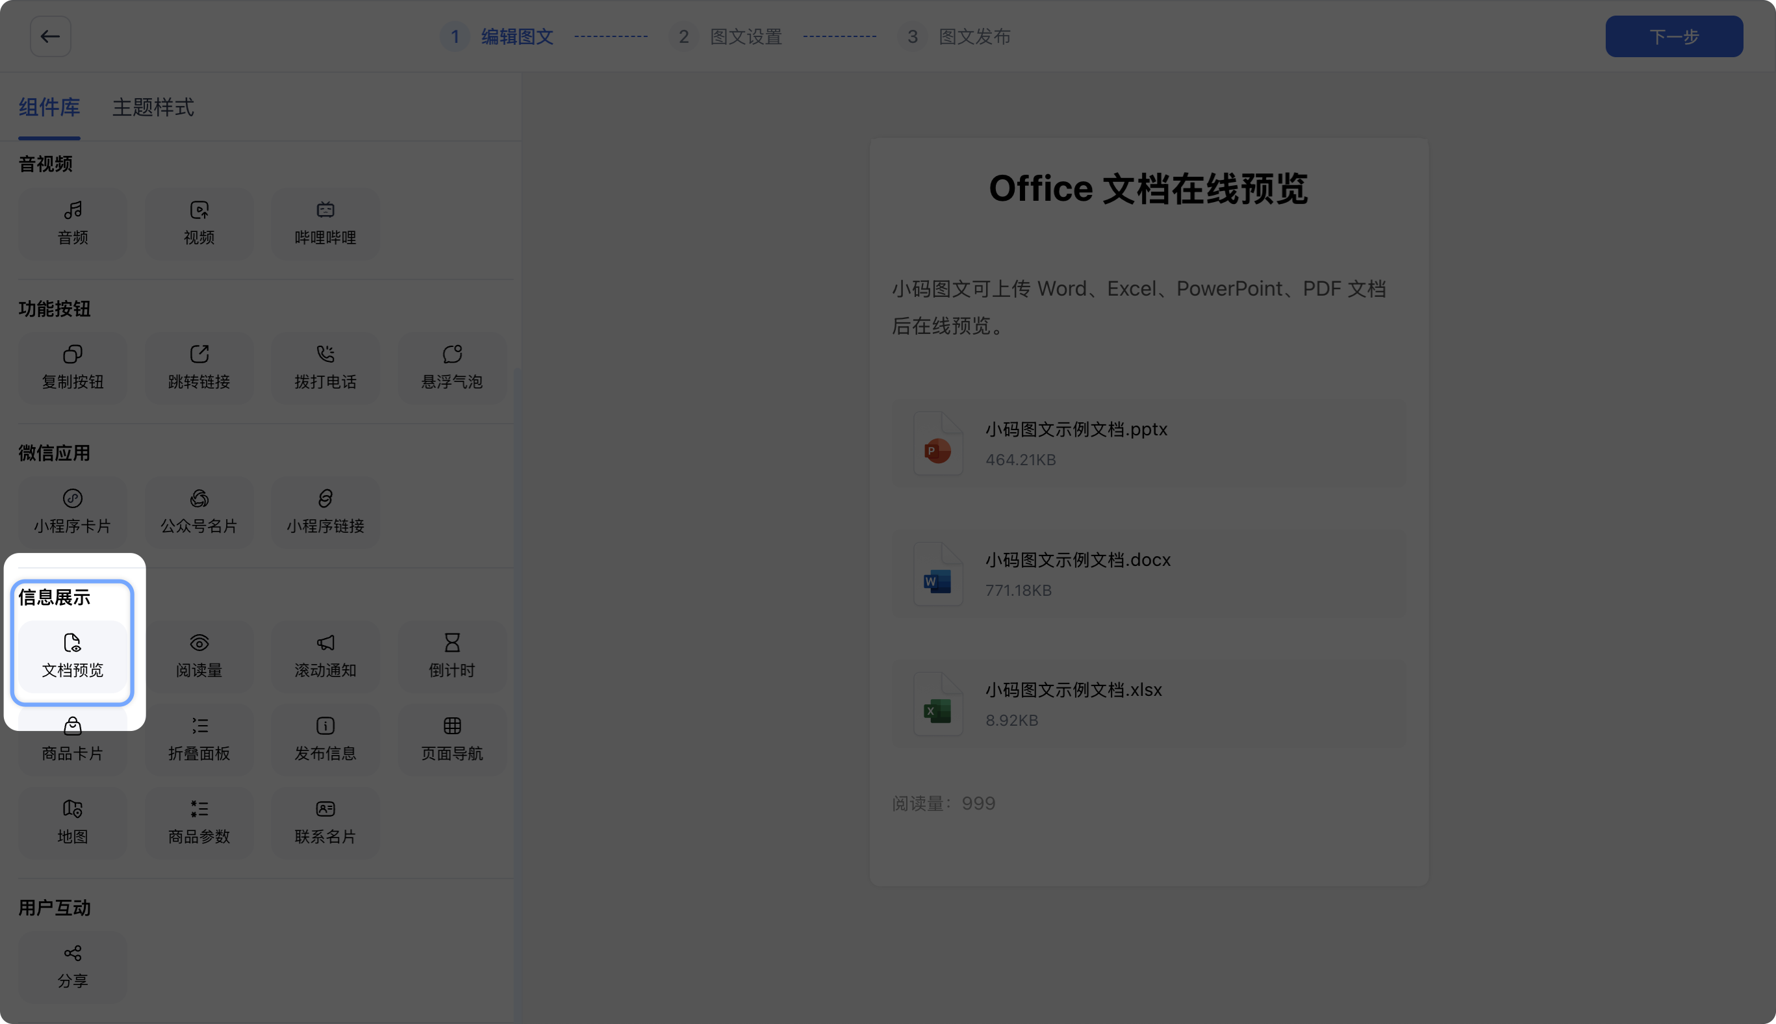Select step 1 编辑图文

(497, 36)
